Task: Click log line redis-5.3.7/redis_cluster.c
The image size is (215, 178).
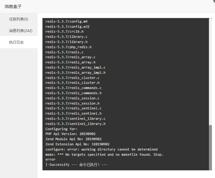Action: (x=72, y=78)
